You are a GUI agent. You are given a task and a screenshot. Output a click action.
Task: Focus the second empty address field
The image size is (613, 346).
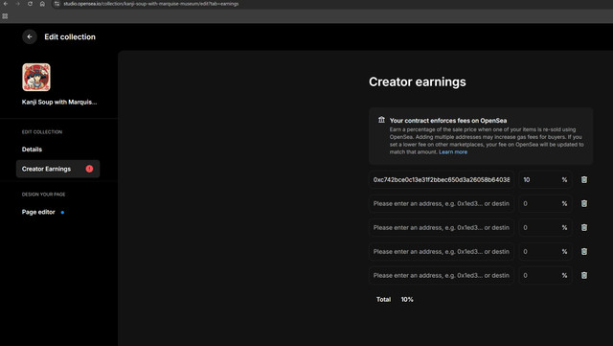point(442,203)
